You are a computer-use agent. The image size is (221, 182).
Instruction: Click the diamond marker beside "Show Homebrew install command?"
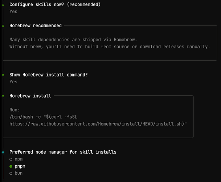coord(3,75)
